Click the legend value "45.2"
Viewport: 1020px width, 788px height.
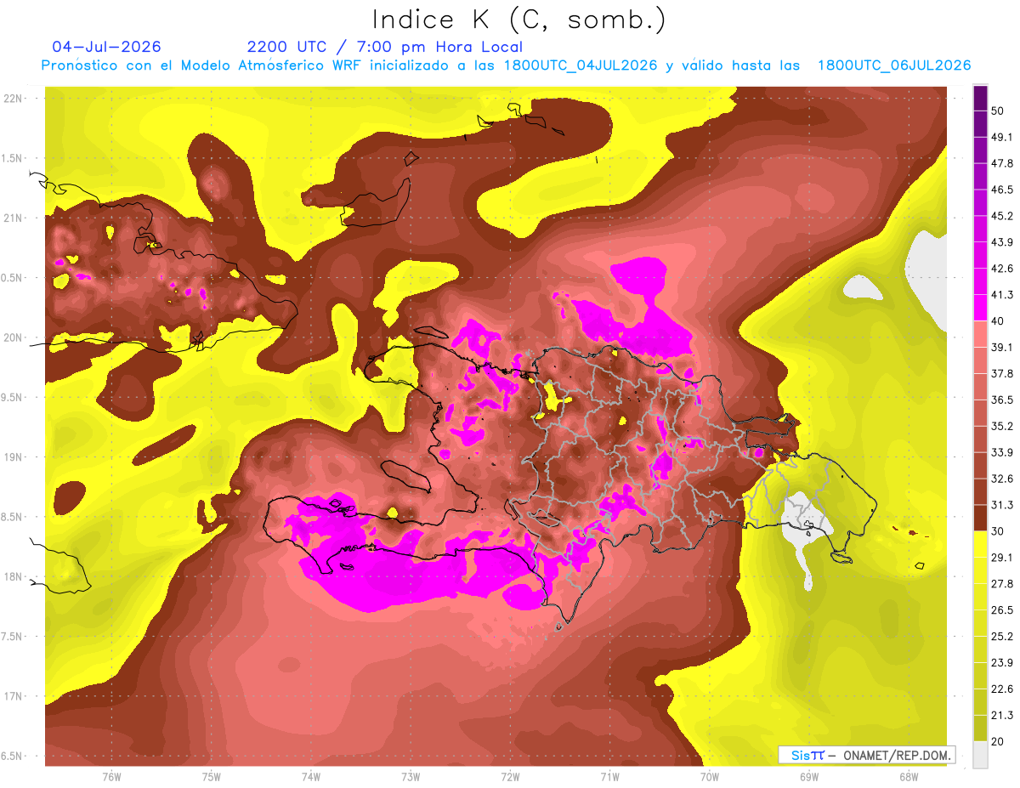(1002, 216)
